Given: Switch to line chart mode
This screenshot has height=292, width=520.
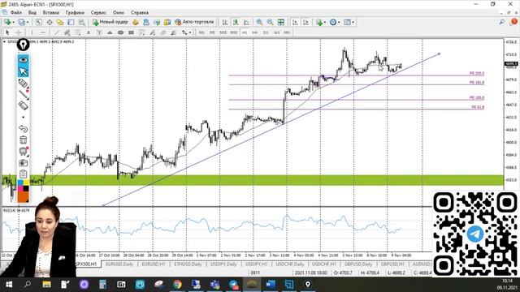Looking at the screenshot, I should (246, 22).
